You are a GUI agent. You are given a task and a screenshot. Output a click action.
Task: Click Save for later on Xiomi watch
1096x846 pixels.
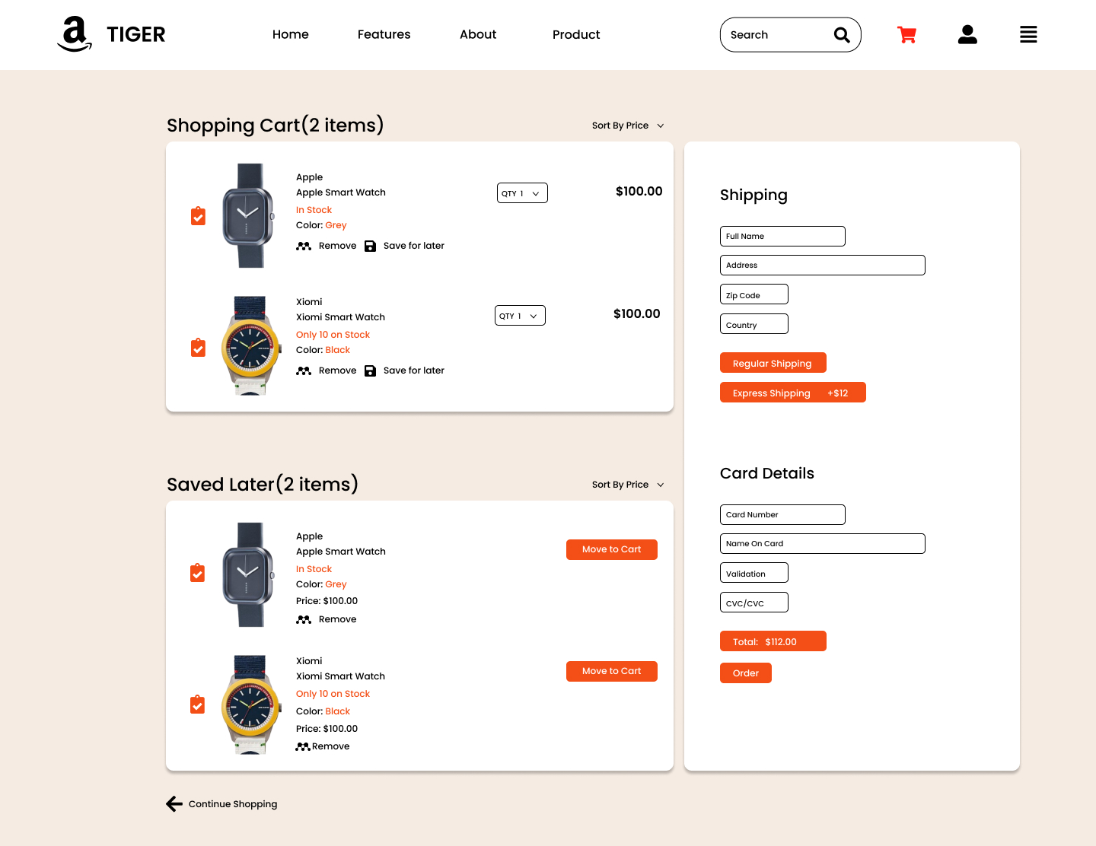coord(414,371)
